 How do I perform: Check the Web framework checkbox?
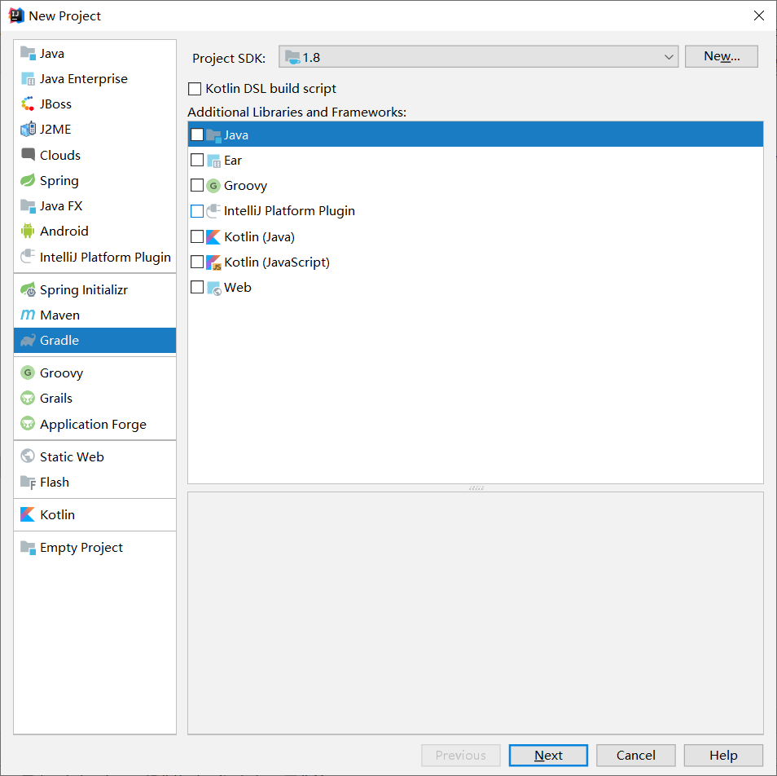[x=197, y=287]
